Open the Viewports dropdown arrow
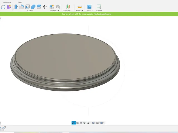This screenshot has height=133, width=178. click(103, 123)
